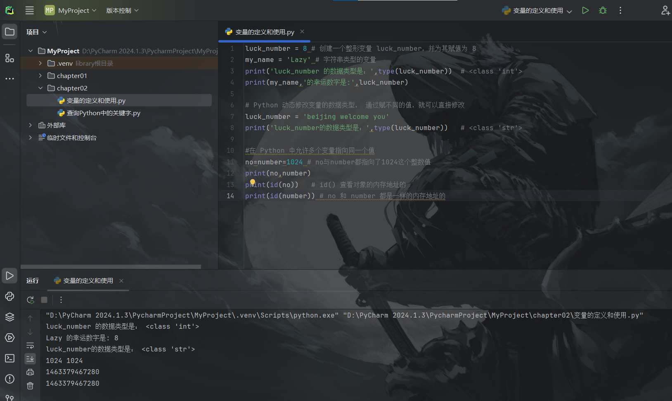Start debugging with the bug icon
The width and height of the screenshot is (672, 401).
[x=603, y=10]
